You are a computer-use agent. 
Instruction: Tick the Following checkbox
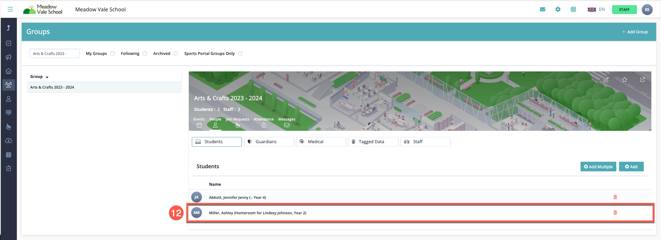[145, 54]
